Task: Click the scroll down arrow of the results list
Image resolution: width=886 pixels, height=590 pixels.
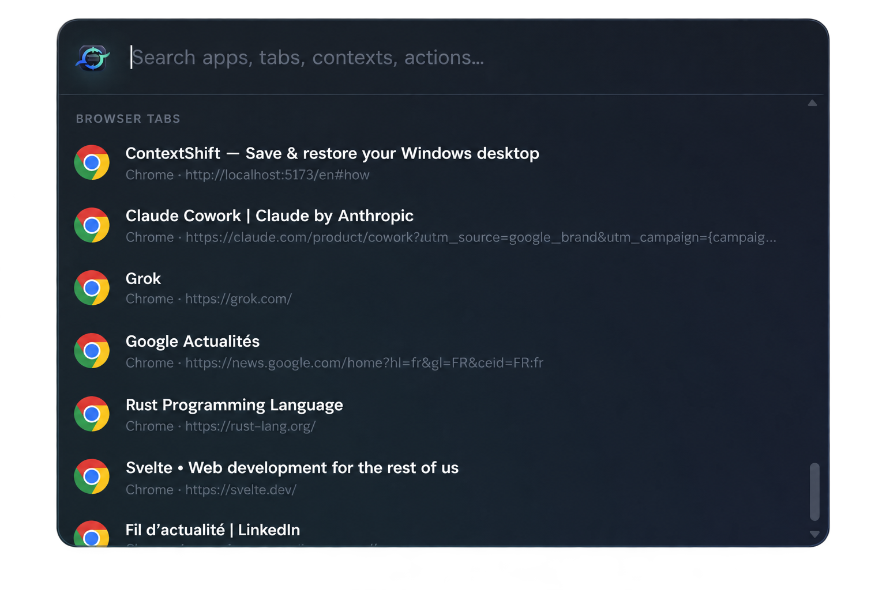Action: [814, 534]
